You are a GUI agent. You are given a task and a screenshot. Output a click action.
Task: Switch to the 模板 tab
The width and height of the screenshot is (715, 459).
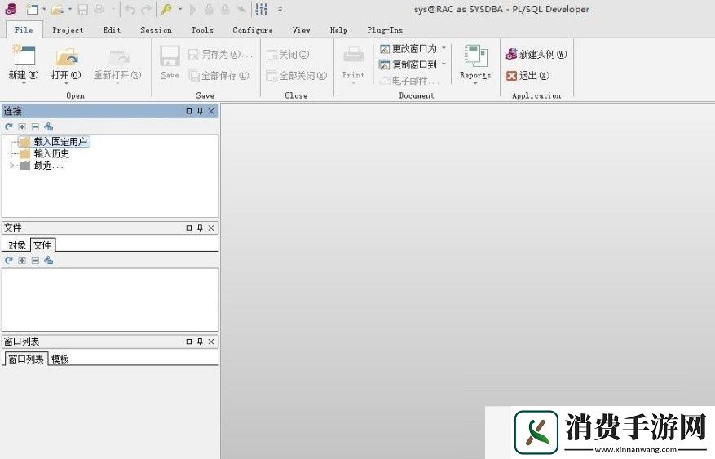click(60, 360)
